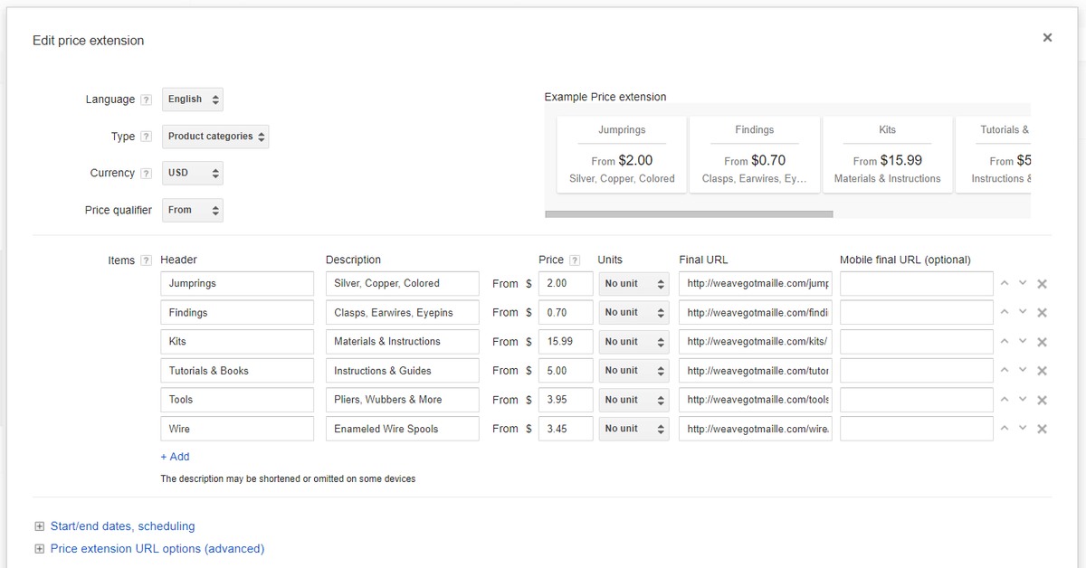Move the Findings row down
1086x568 pixels.
point(1023,312)
